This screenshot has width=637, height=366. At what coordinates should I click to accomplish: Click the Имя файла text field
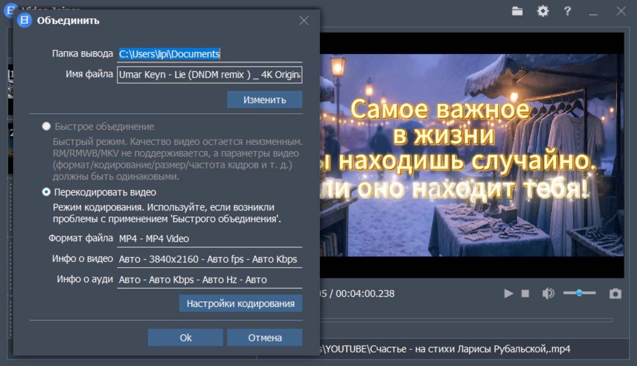(x=210, y=75)
